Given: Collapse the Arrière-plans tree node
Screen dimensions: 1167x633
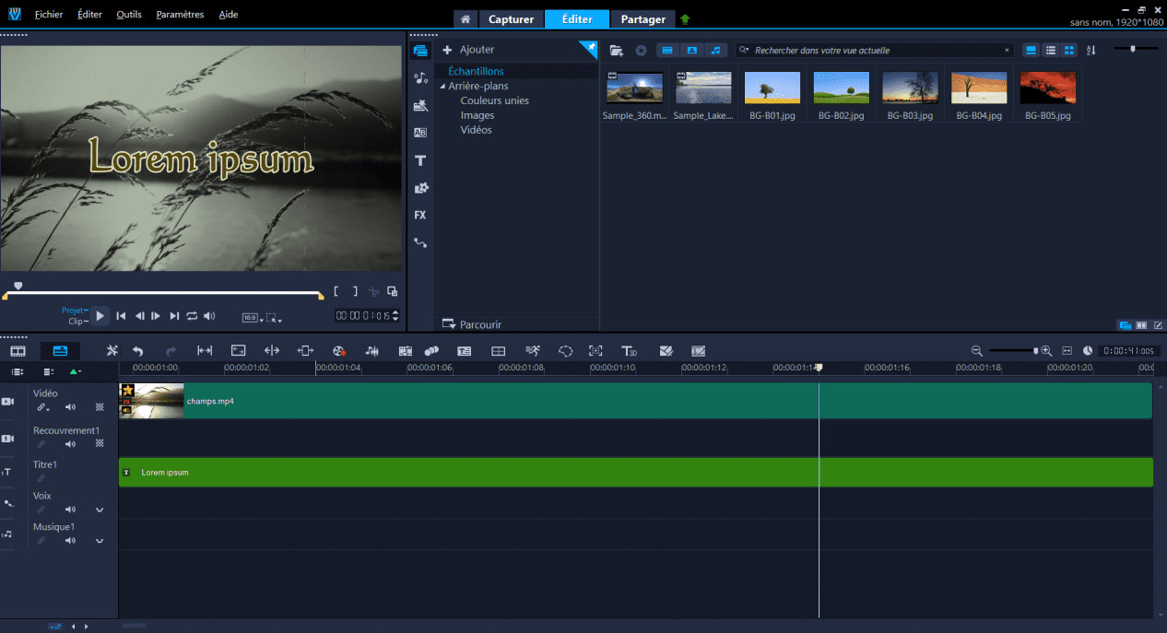Looking at the screenshot, I should (442, 86).
